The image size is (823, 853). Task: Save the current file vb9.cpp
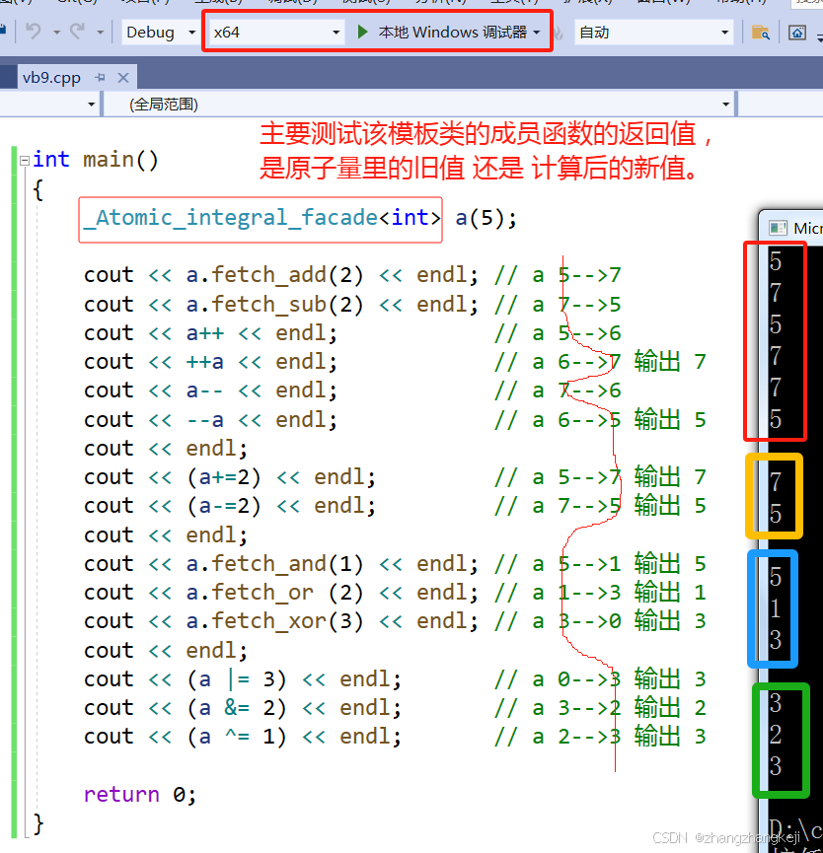(x=4, y=32)
